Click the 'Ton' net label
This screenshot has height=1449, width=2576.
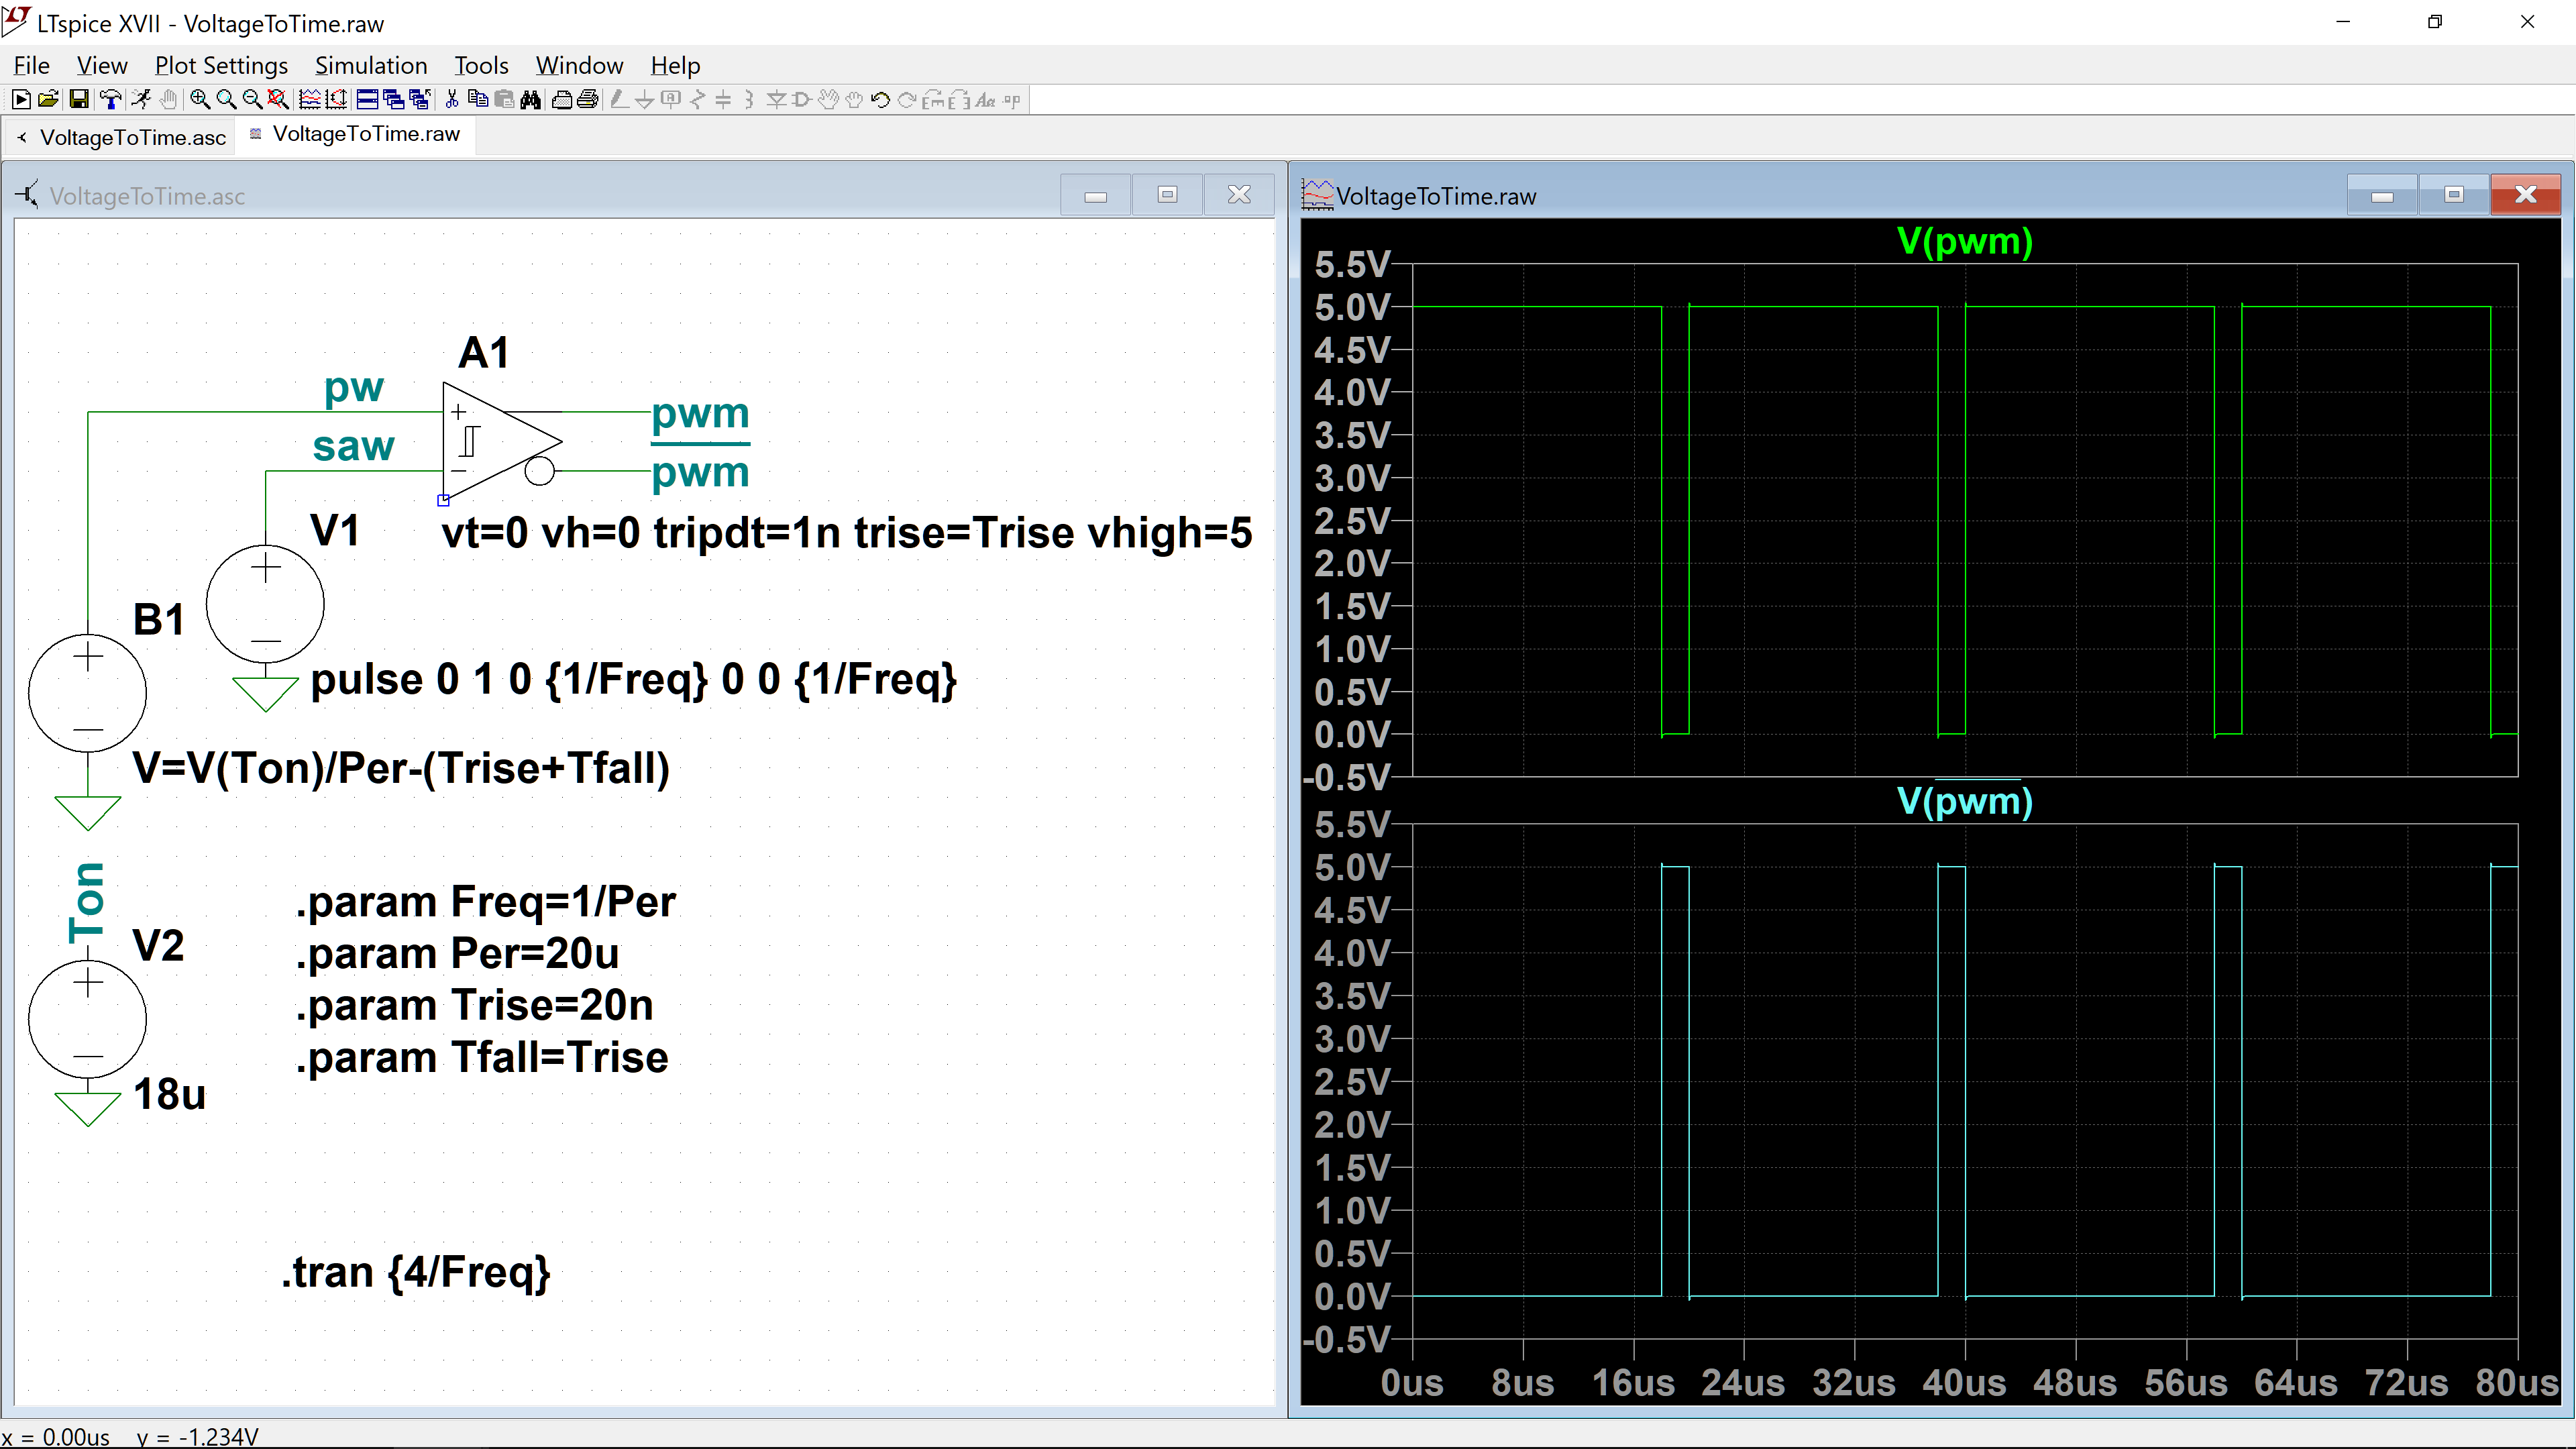pyautogui.click(x=86, y=903)
